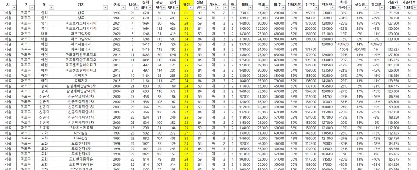Screen dimensions: 417x170
Task: Open the filter dropdown for the 연식 column
Action: pyautogui.click(x=123, y=8)
